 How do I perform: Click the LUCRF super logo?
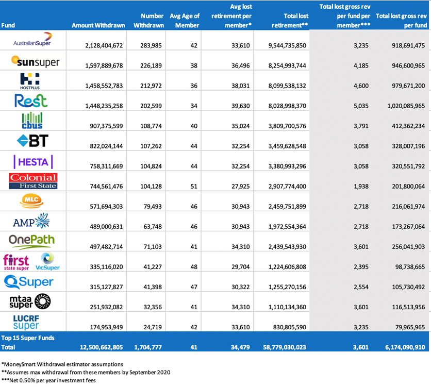point(26,322)
